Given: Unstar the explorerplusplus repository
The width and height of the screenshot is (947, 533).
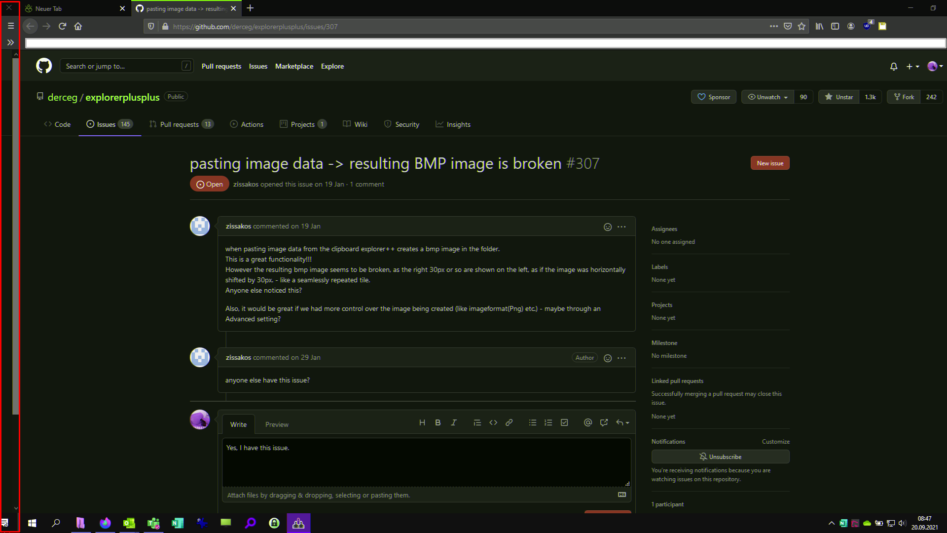Looking at the screenshot, I should click(839, 97).
